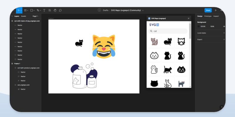Image resolution: width=235 pixels, height=117 pixels.
Task: Select the Add comment tool
Action: point(60,10)
